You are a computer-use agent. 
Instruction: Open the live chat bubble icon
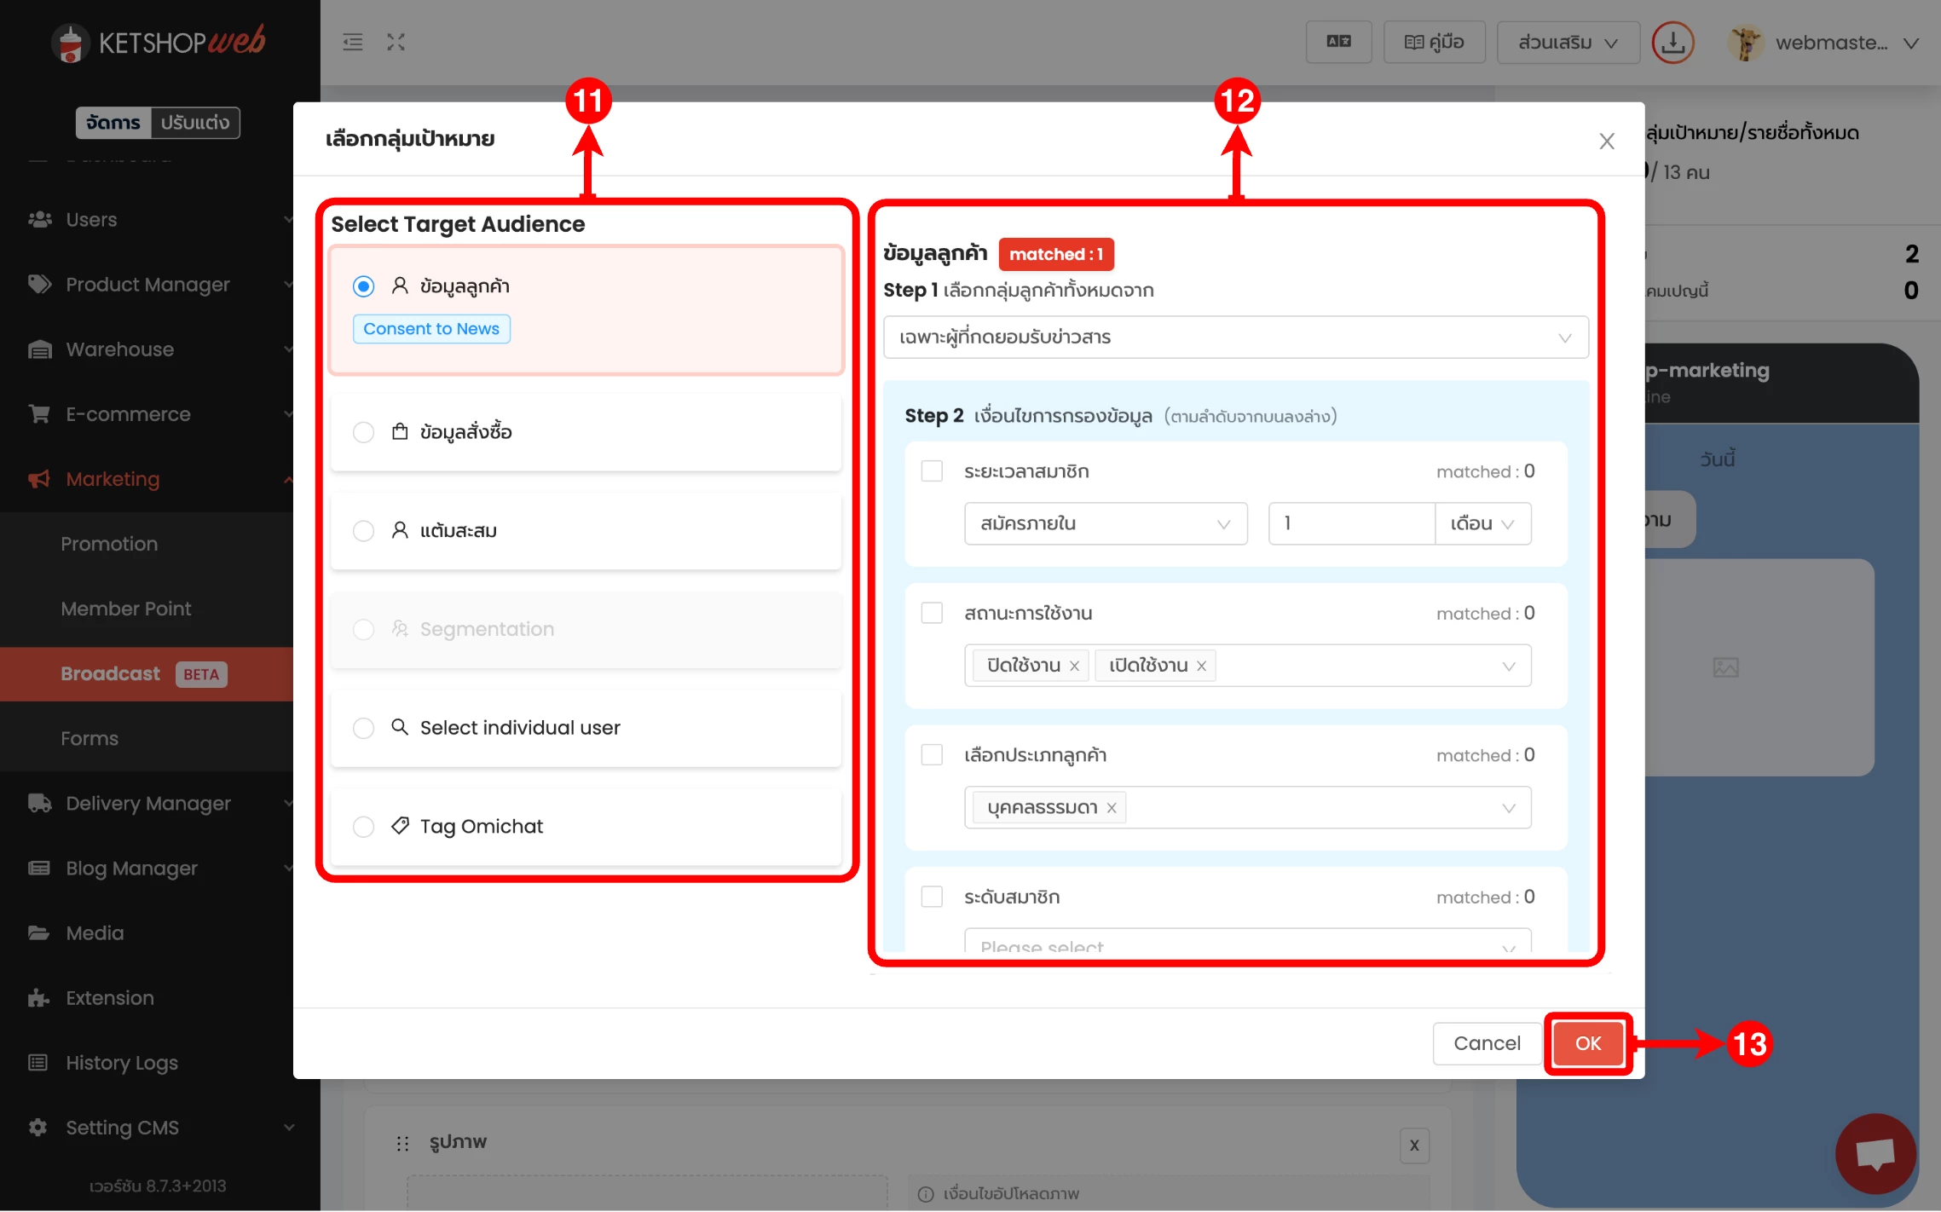coord(1875,1154)
